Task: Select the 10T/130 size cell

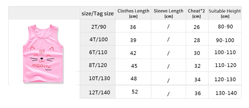Action: click(98, 78)
